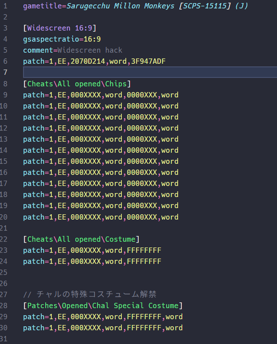Select the [Patches\Opened\Chal Special Costume] header
This screenshot has height=344, width=277.
coord(103,306)
